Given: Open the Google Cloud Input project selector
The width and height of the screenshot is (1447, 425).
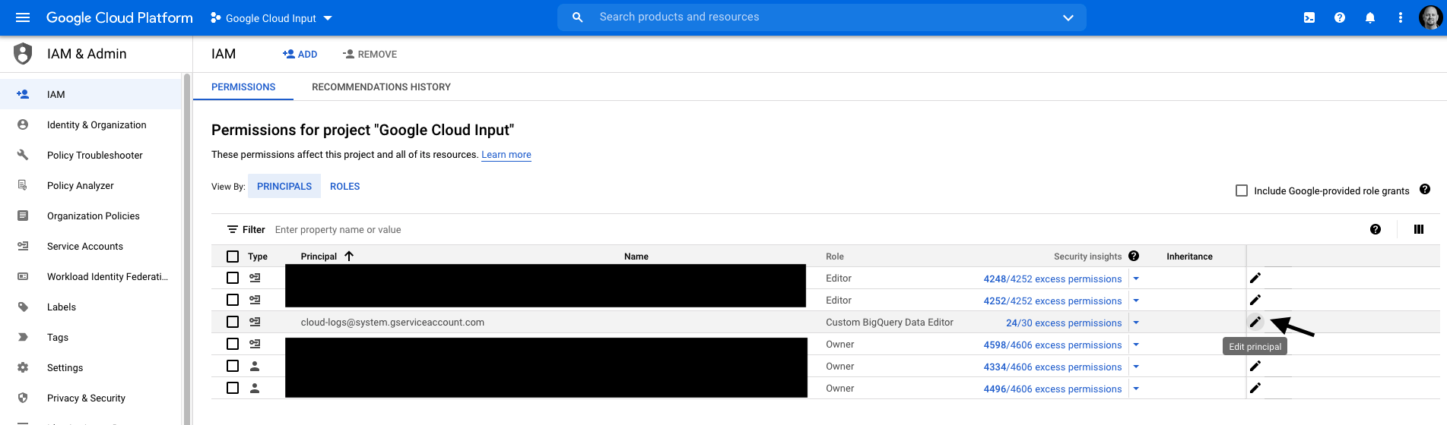Looking at the screenshot, I should (x=271, y=17).
